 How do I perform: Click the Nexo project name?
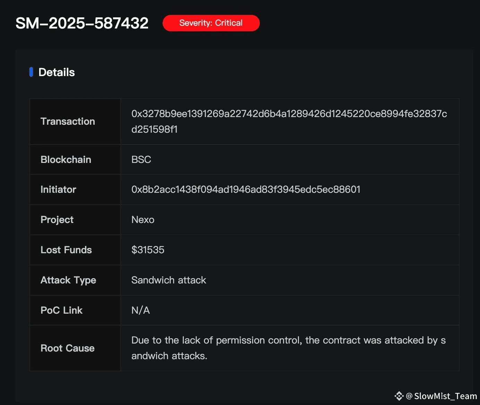pos(143,220)
